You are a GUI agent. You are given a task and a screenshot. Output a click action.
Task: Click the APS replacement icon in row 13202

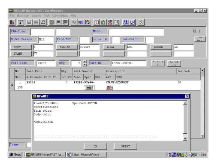pyautogui.click(x=110, y=87)
